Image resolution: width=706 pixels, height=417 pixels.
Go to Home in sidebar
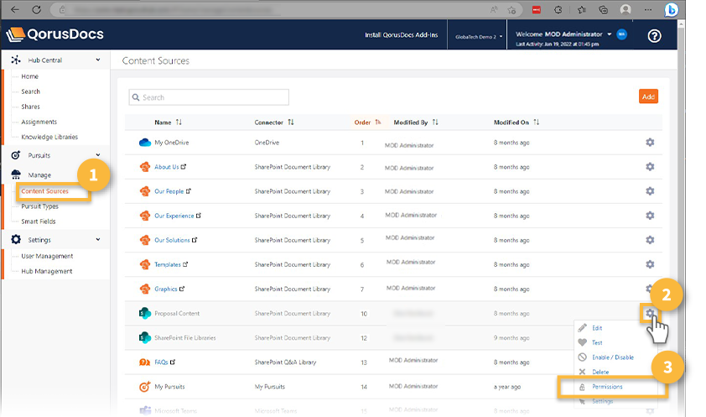pyautogui.click(x=29, y=76)
